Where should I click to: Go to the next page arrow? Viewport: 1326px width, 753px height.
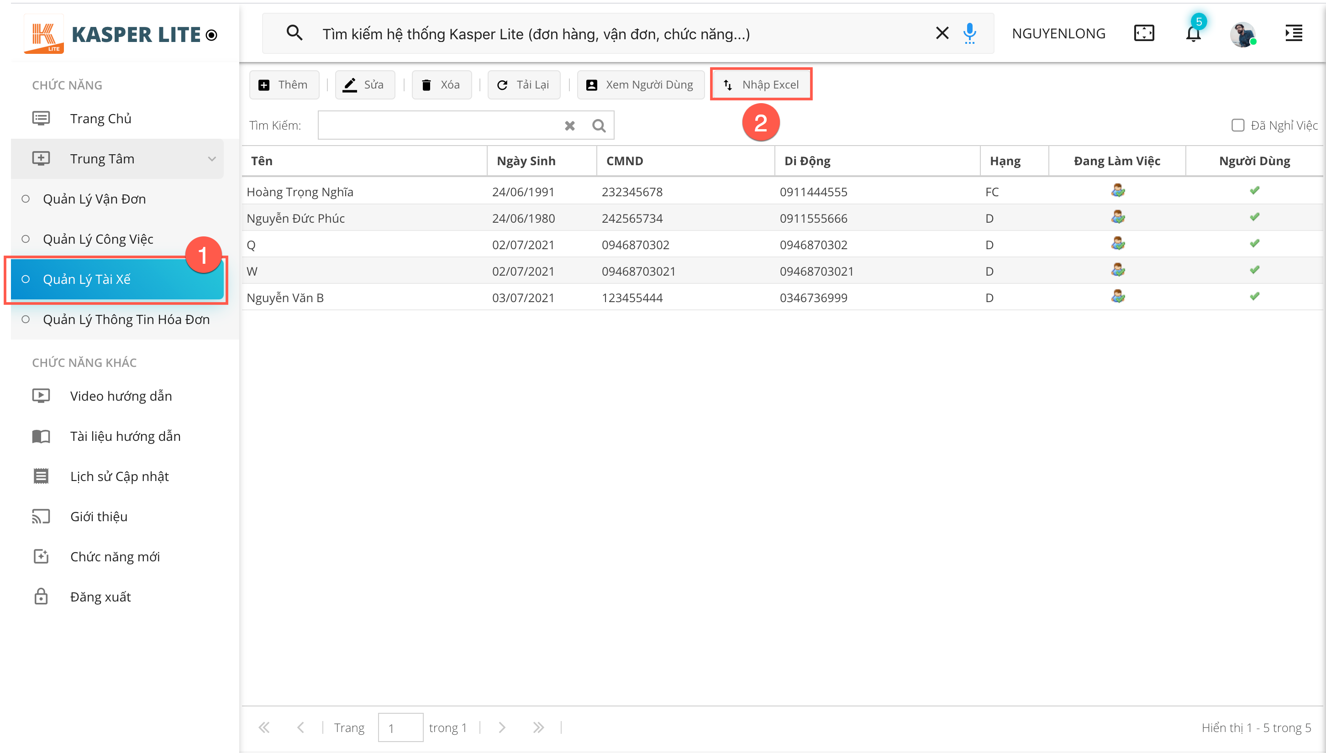(501, 727)
